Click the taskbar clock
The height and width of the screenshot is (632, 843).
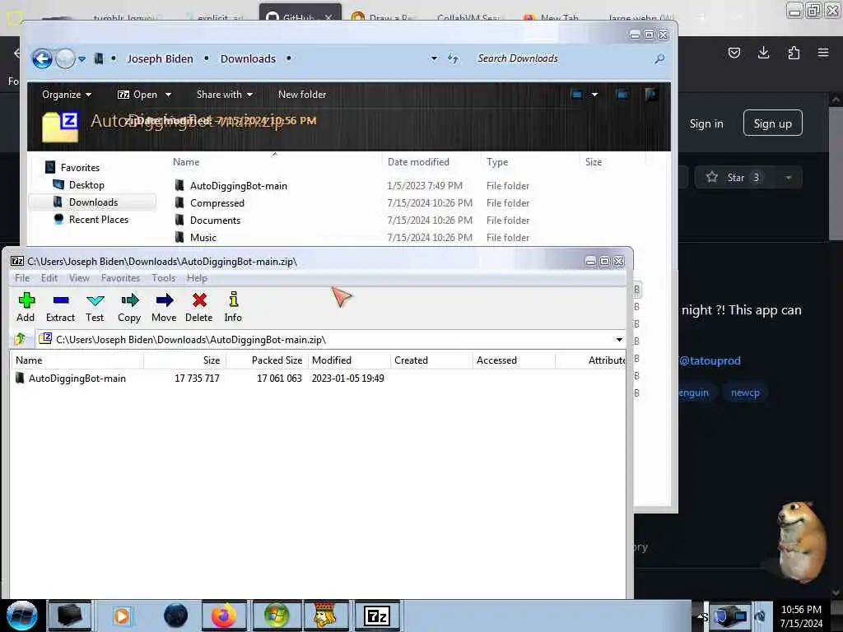pos(801,616)
